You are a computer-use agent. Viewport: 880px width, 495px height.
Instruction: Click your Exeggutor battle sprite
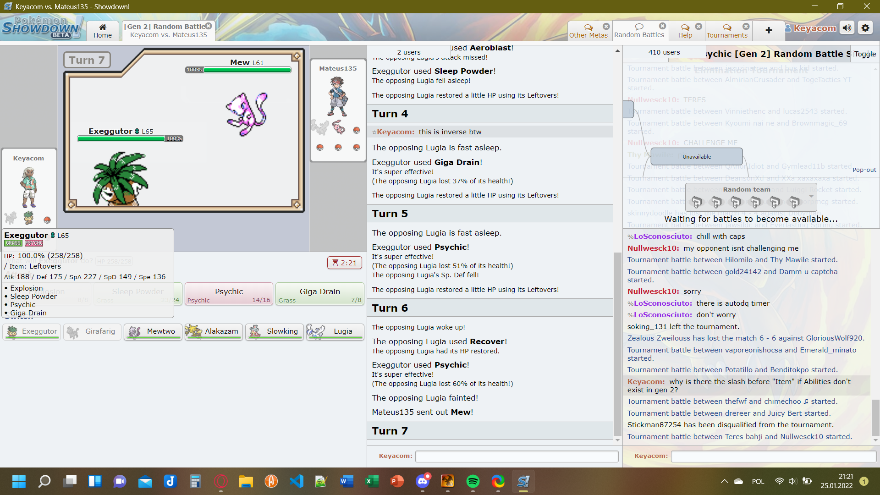121,179
